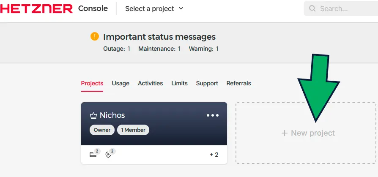Open the Nichos project card
Screen dimensions: 378x177
tap(154, 133)
